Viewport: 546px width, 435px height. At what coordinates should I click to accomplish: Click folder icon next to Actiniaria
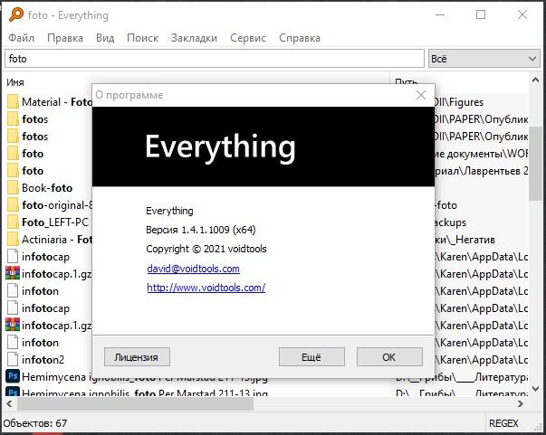[x=13, y=240]
